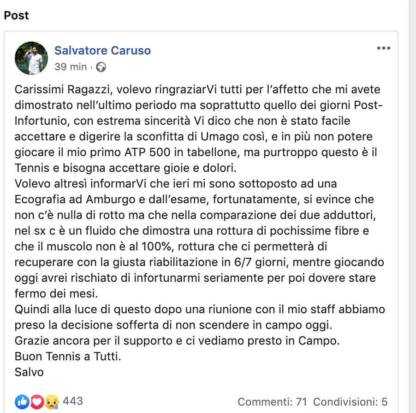
Task: Open Salvatore Caruso's profile link
Action: coord(102,51)
